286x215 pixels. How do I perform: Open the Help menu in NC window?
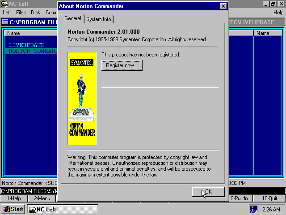tap(278, 13)
